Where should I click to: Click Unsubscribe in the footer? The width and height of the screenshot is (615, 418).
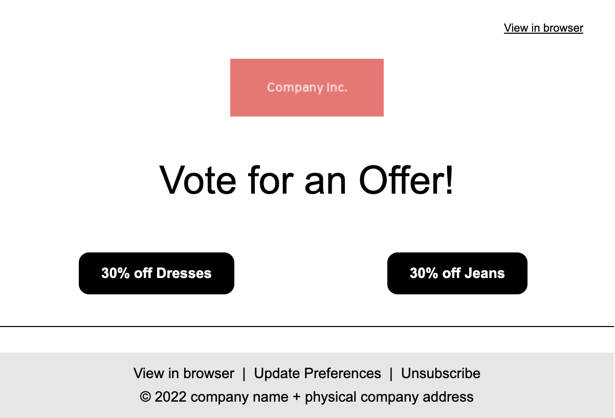(x=441, y=374)
